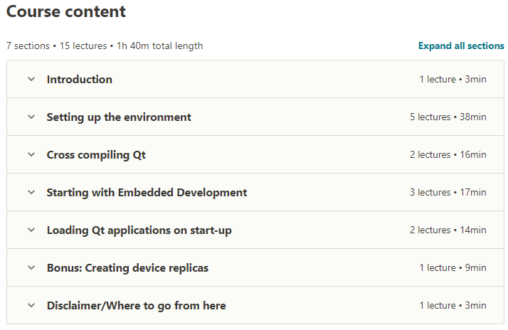Expand Bonus: Creating device replicas chevron
Screen dimensions: 508x330
pos(31,268)
